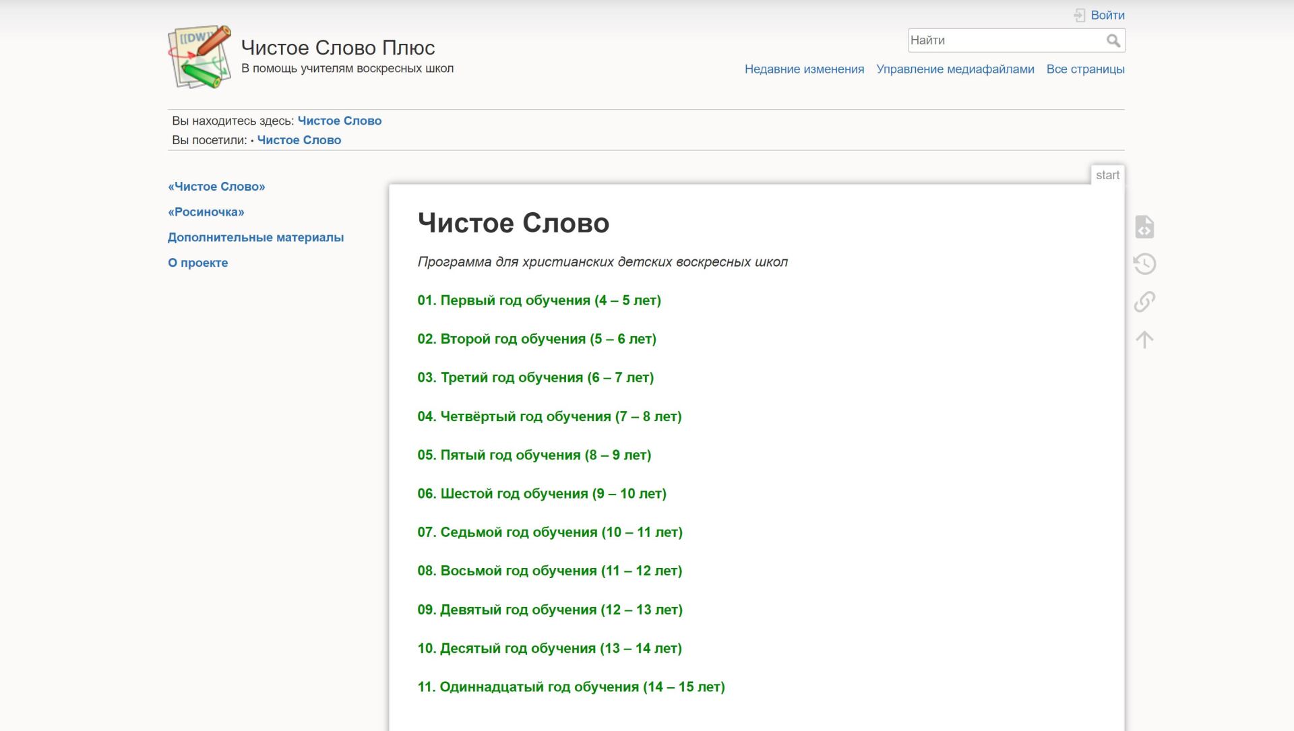Screen dimensions: 1294x731
Task: Click the show page source icon
Action: coord(1144,226)
